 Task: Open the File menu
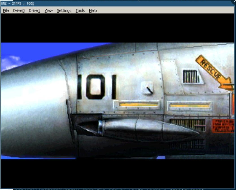[6, 11]
